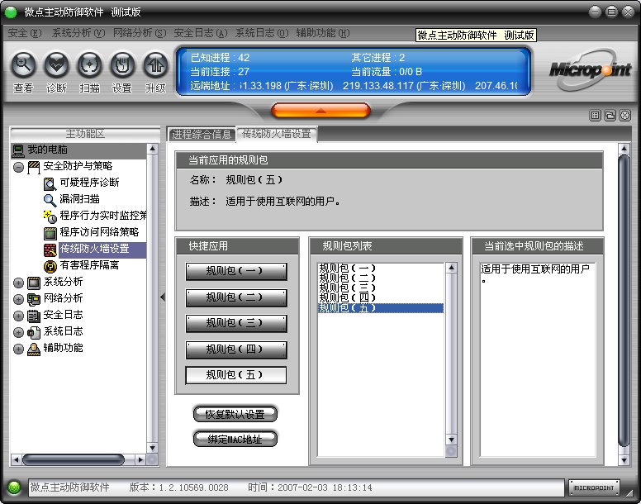Open the 系统日志(O) menu
641x504 pixels.
[x=262, y=33]
